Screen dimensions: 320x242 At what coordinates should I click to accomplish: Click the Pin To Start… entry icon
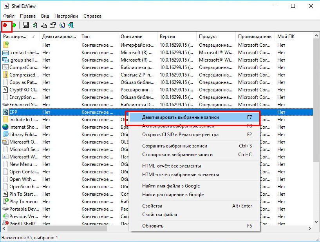point(5,194)
